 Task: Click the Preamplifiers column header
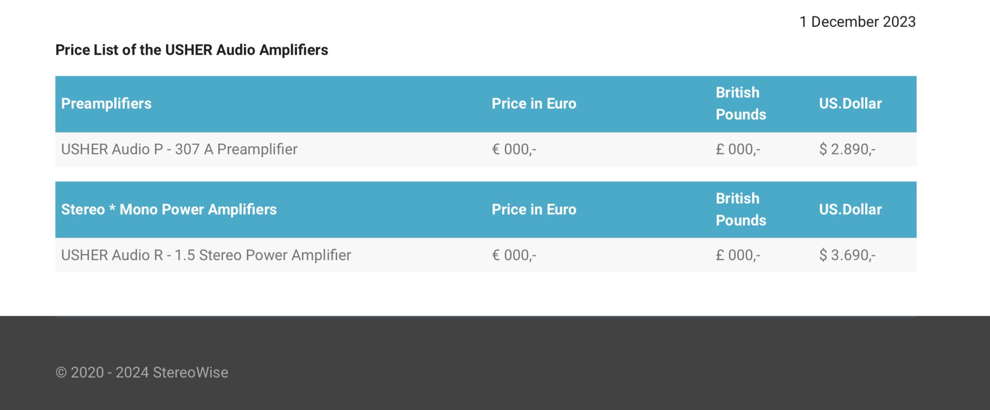click(106, 104)
